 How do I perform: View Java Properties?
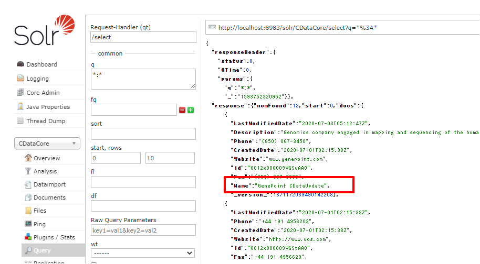pos(48,107)
